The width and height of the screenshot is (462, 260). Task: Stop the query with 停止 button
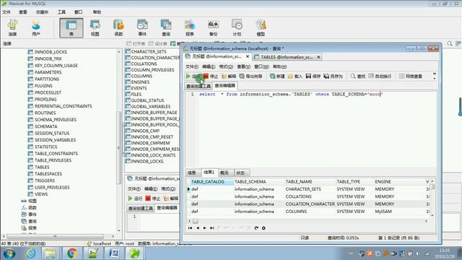211,76
